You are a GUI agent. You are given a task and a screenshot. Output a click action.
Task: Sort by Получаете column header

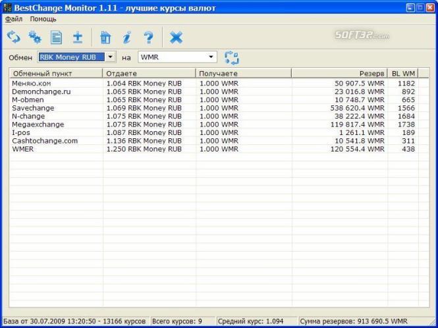click(243, 73)
